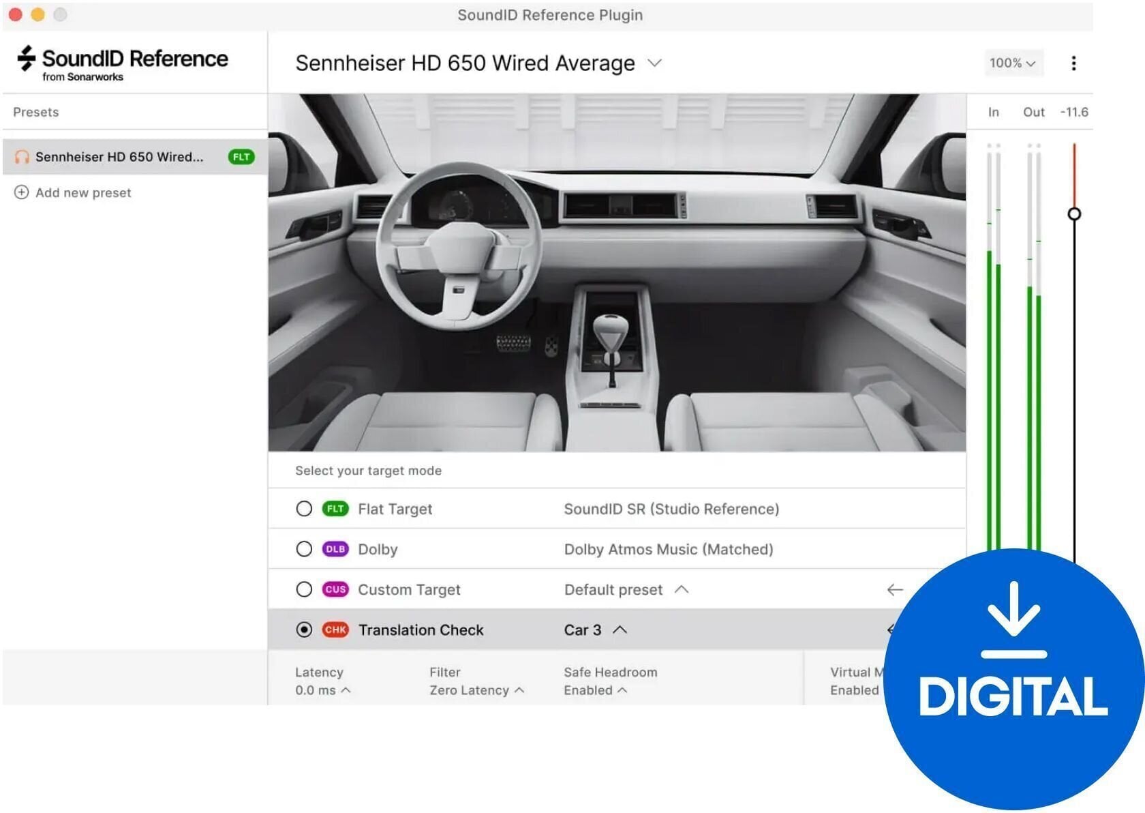1145x813 pixels.
Task: Click the Select your target mode label
Action: (368, 471)
